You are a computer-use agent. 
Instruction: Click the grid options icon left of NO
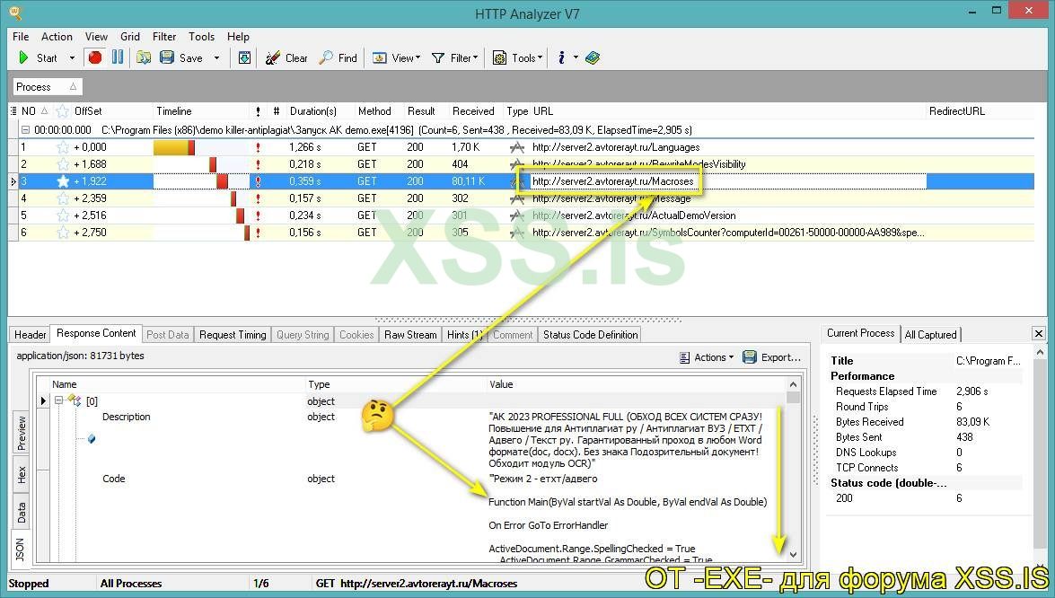click(x=13, y=111)
